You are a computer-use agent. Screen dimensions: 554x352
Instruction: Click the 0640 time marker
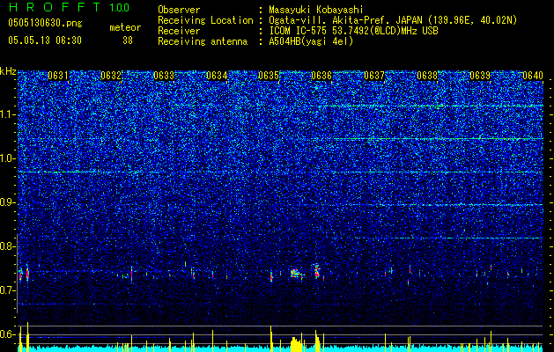[533, 76]
